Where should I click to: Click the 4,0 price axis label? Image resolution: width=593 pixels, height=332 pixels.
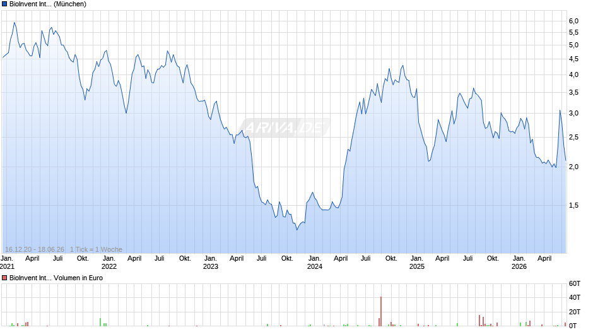pos(573,75)
